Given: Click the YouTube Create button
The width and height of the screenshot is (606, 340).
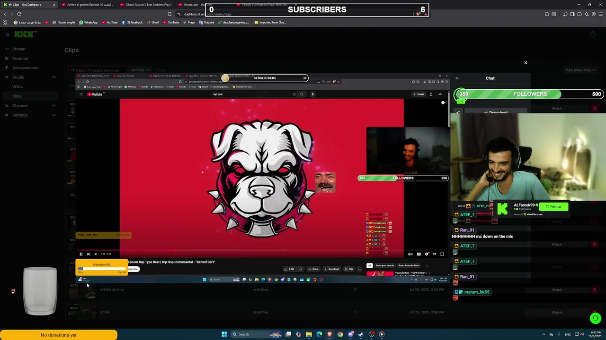Looking at the screenshot, I should point(419,94).
